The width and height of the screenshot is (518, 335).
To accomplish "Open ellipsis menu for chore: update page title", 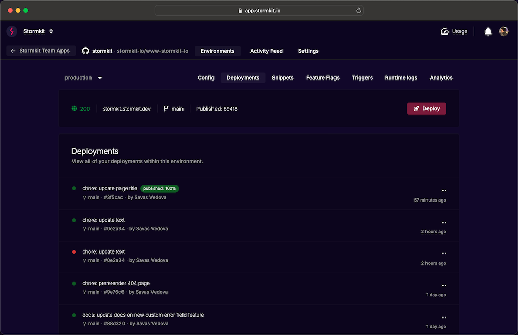I will point(443,190).
